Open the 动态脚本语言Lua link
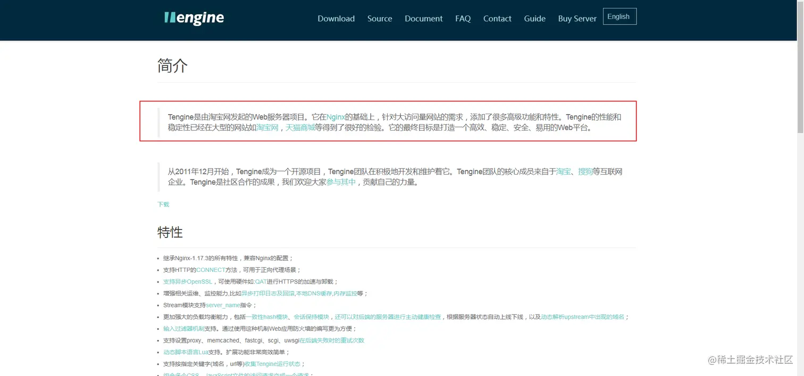 (x=186, y=352)
